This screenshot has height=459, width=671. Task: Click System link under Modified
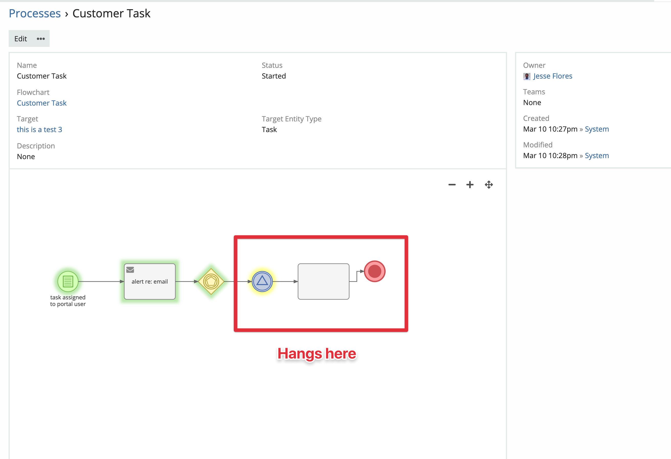596,156
